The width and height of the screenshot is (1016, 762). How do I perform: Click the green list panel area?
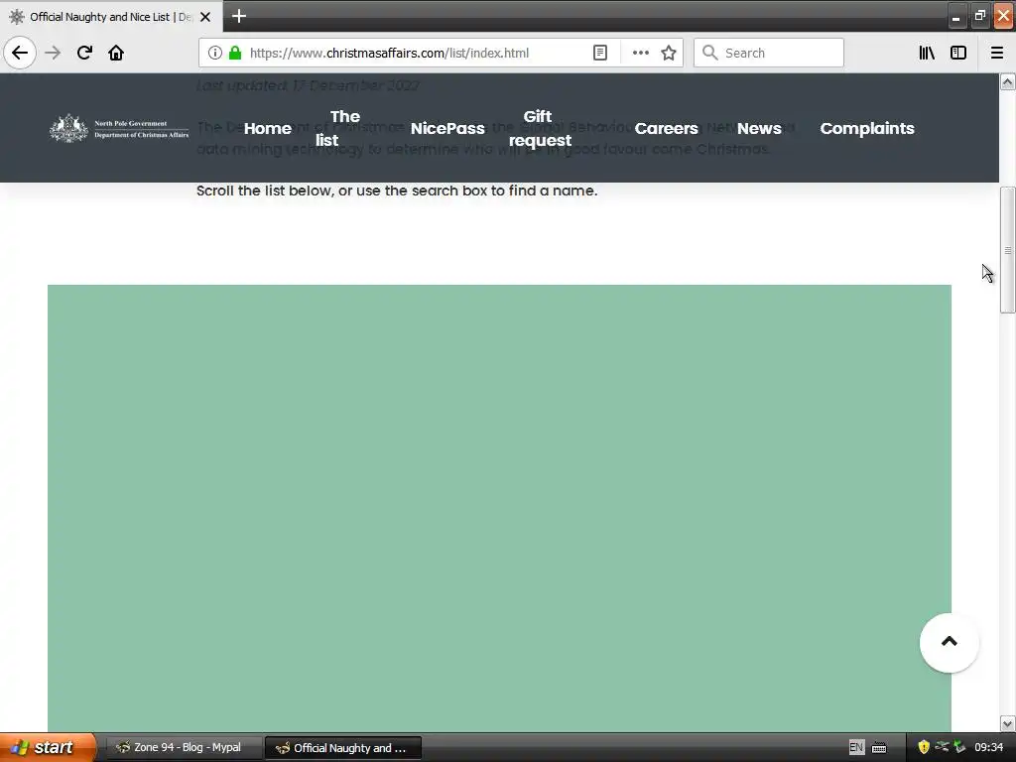[x=499, y=508]
